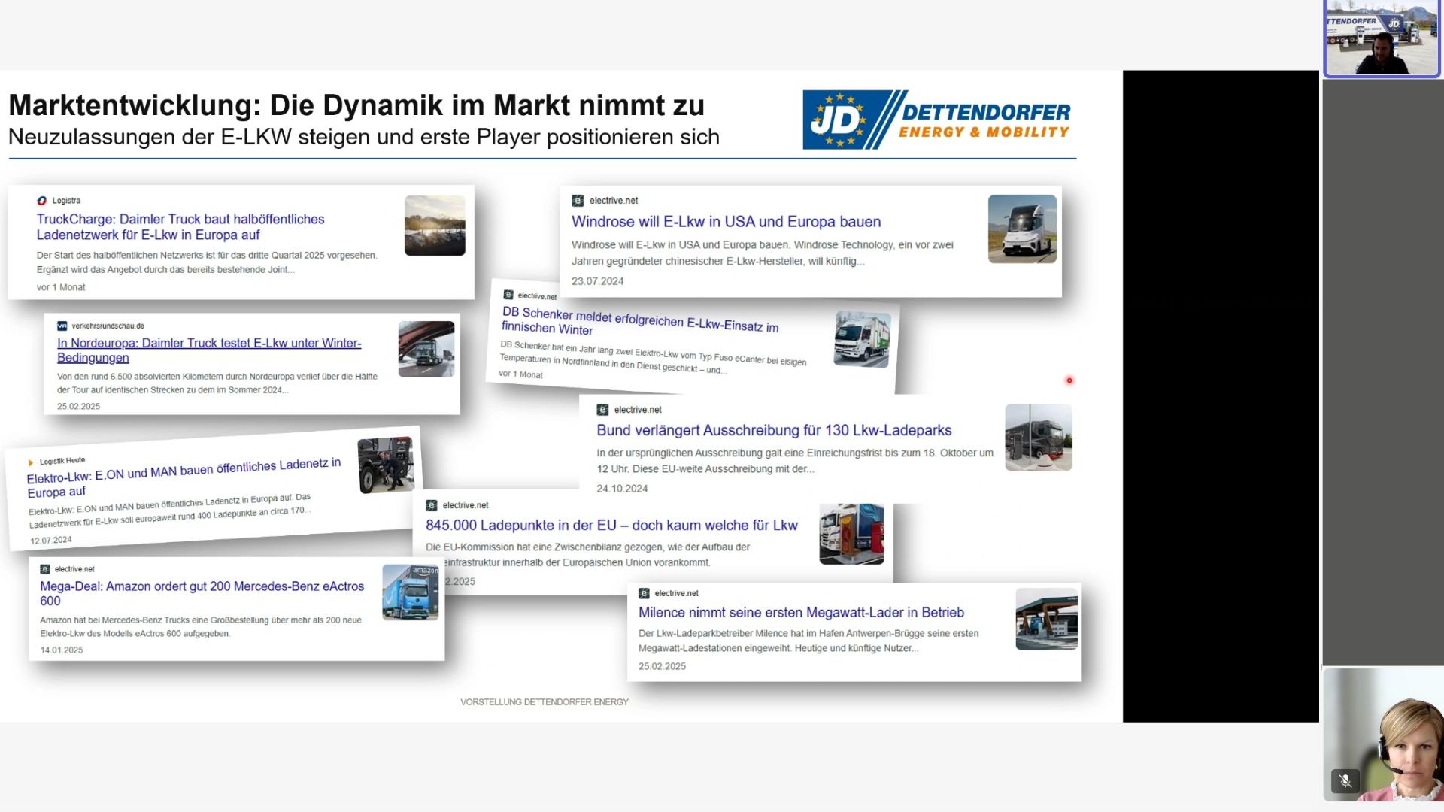This screenshot has height=812, width=1444.
Task: Click the Logistik Heute orange arrow icon
Action: coord(31,462)
